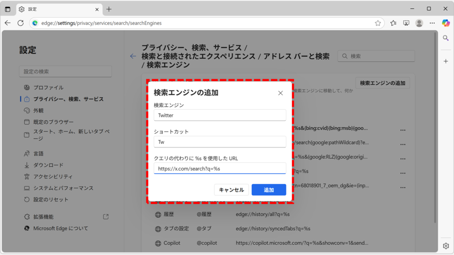This screenshot has height=255, width=454.
Task: Click the Copilot search engine row
Action: (x=278, y=243)
